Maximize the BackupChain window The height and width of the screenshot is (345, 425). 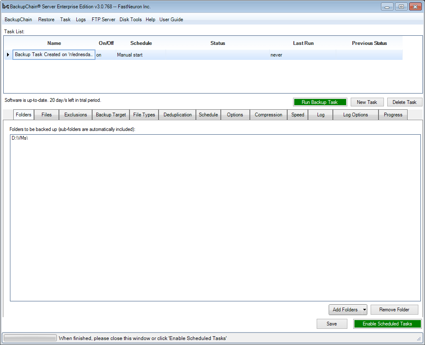coord(401,7)
